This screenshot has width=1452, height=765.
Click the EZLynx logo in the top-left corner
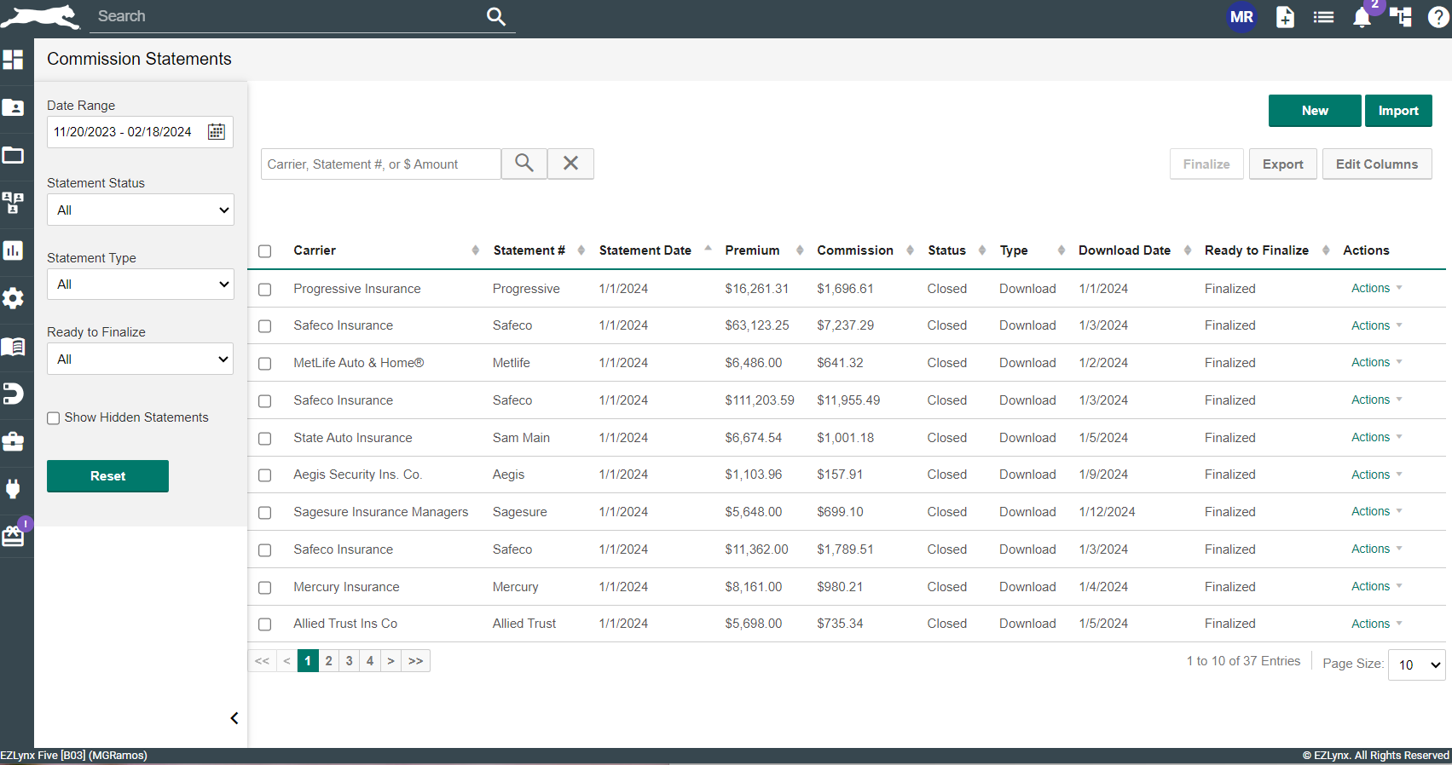point(40,16)
